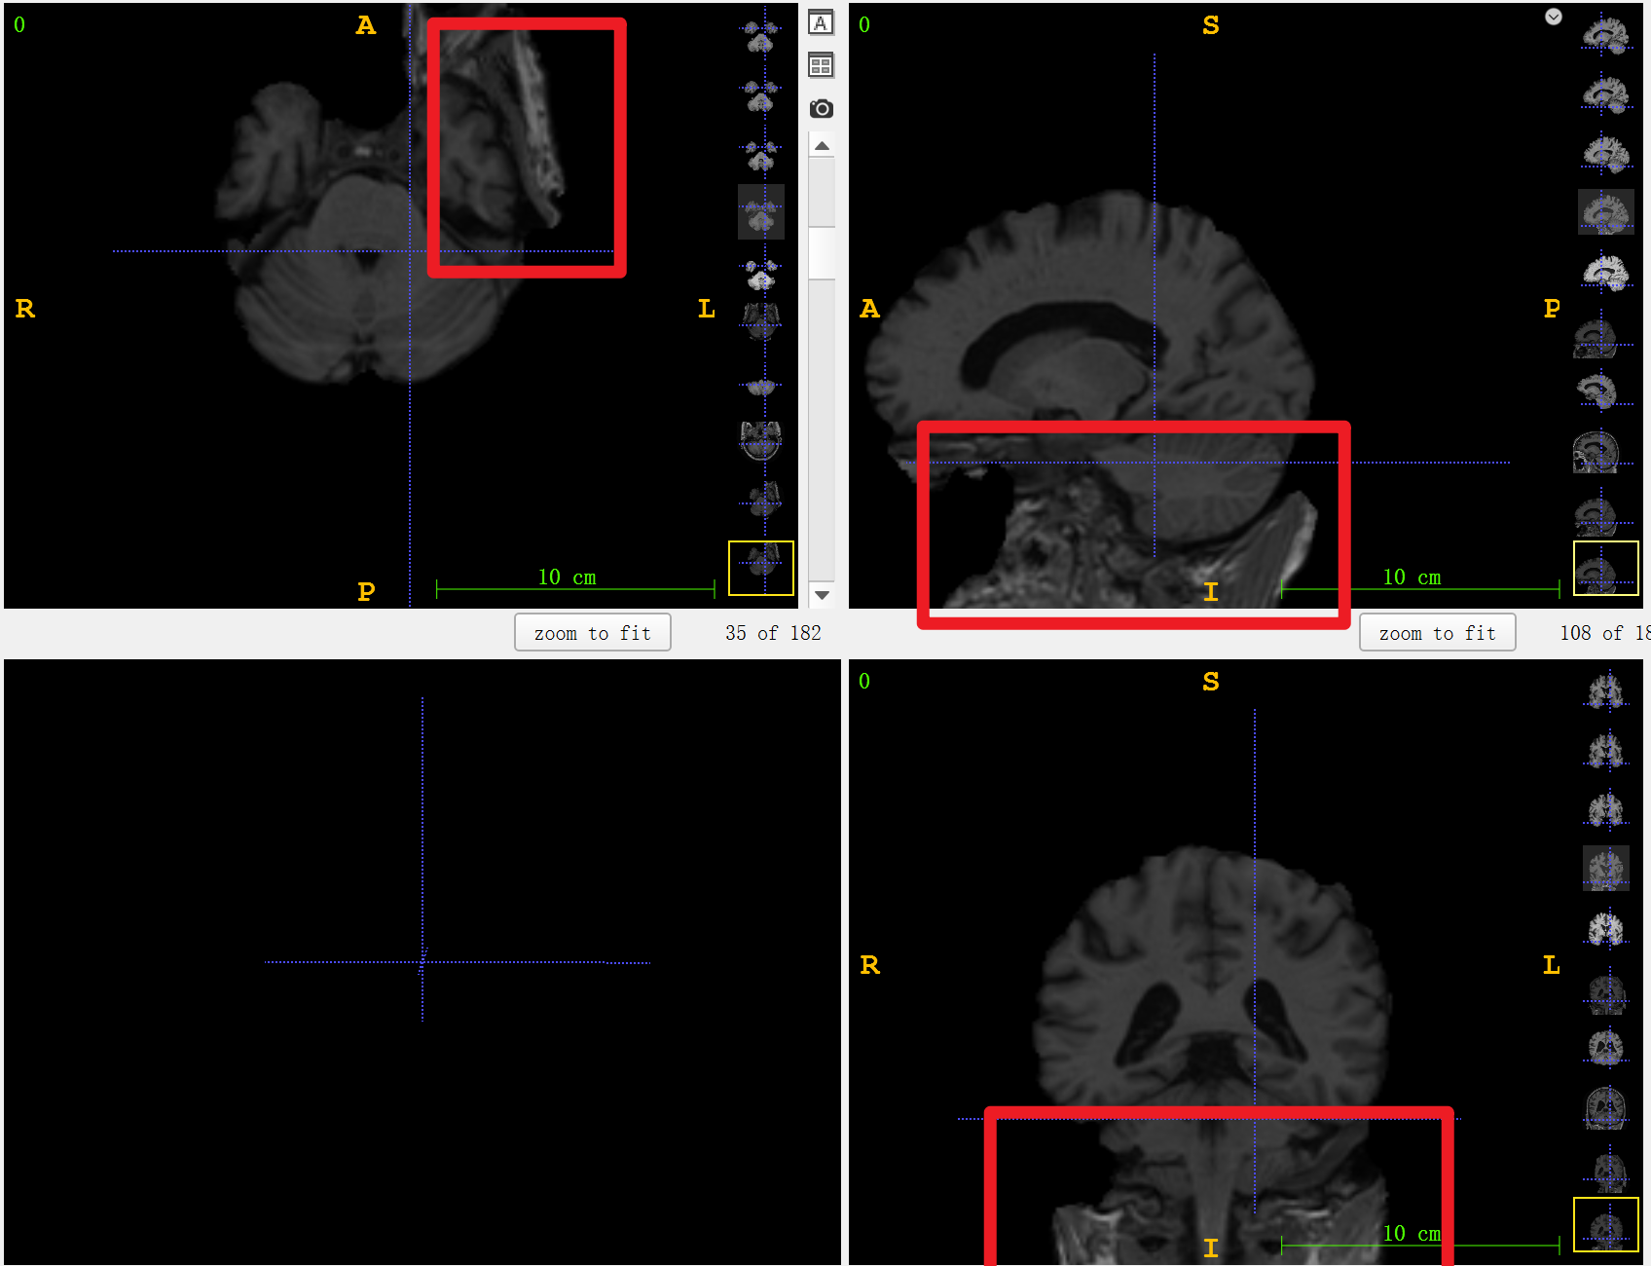Click 'zoom to fit' under sagittal view
This screenshot has width=1651, height=1266.
click(1437, 633)
